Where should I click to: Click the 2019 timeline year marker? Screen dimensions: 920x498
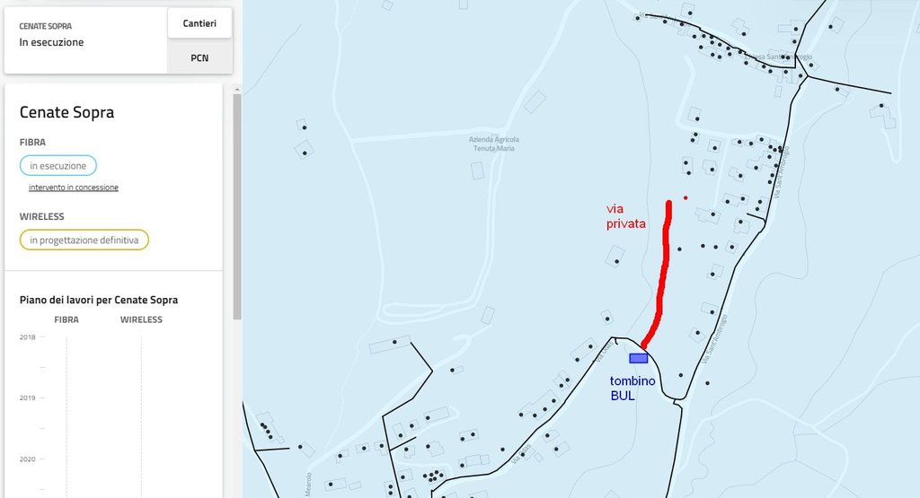(x=28, y=398)
